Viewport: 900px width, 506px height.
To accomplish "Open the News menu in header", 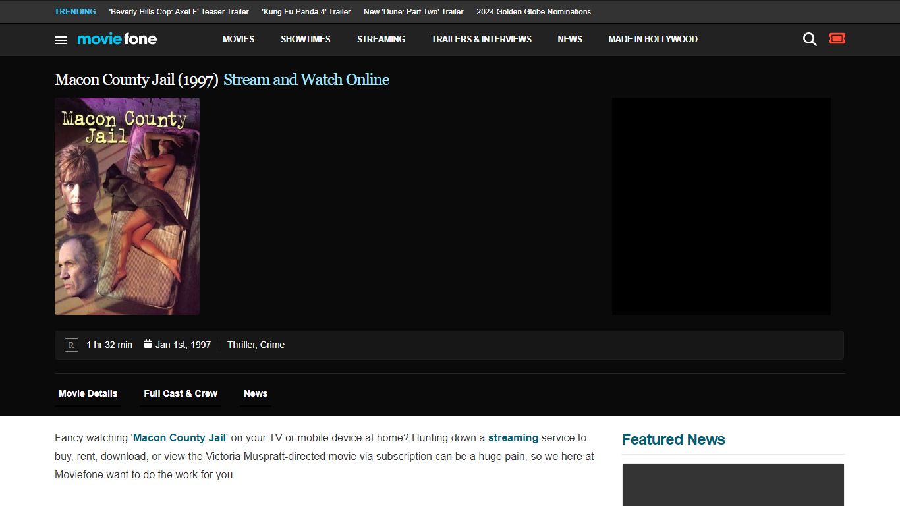I will tap(570, 39).
